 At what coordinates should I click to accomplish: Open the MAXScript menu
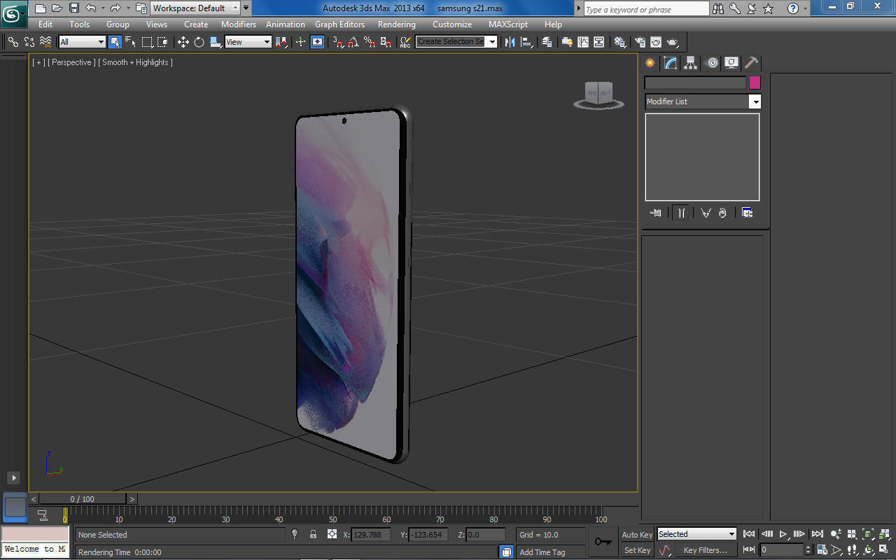[x=508, y=24]
